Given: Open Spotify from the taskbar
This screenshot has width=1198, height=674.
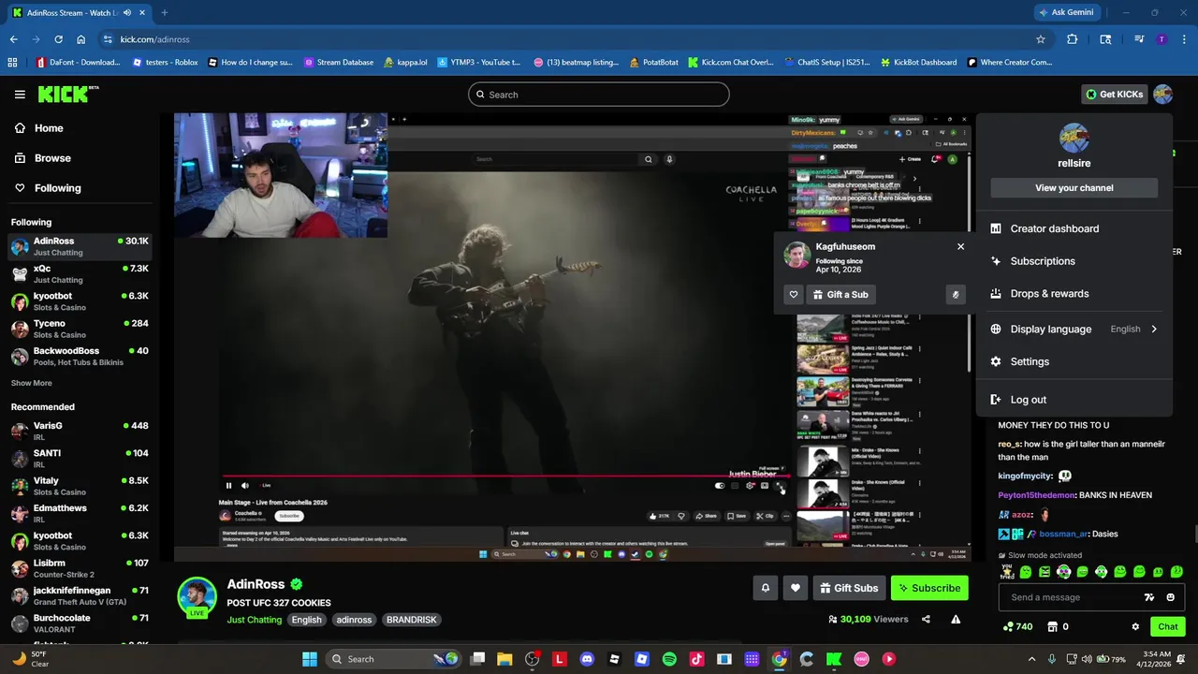Looking at the screenshot, I should (669, 659).
